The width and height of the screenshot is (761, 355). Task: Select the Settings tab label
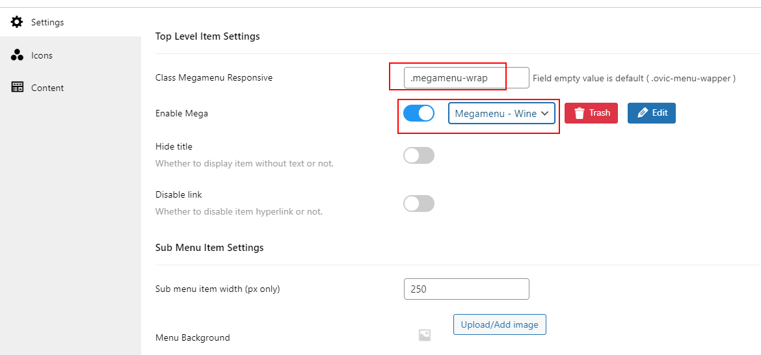(x=47, y=22)
